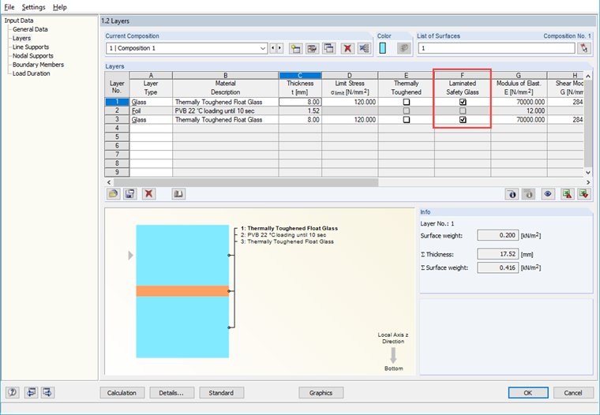This screenshot has width=600, height=415.
Task: Click limit stress 120.000 in layer 3
Action: (350, 120)
